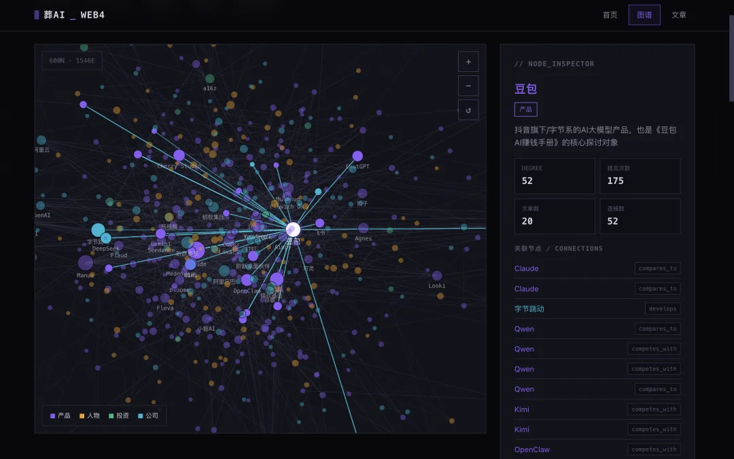Screen dimensions: 734x459
Task: Select the a16z node in the graph
Action: click(x=210, y=79)
